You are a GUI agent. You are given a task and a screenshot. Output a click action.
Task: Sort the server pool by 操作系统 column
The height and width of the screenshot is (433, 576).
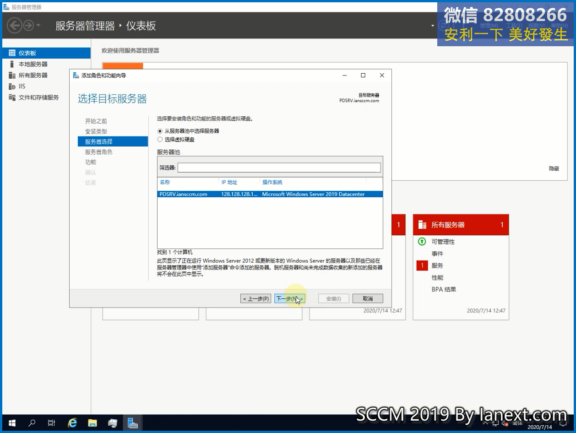(272, 182)
